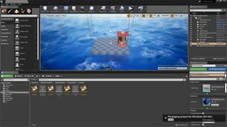Click Save All in Content Browser
227x127 pixels.
pyautogui.click(x=29, y=76)
